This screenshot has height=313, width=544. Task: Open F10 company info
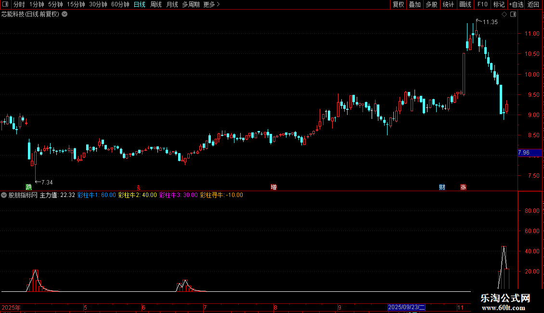[482, 4]
